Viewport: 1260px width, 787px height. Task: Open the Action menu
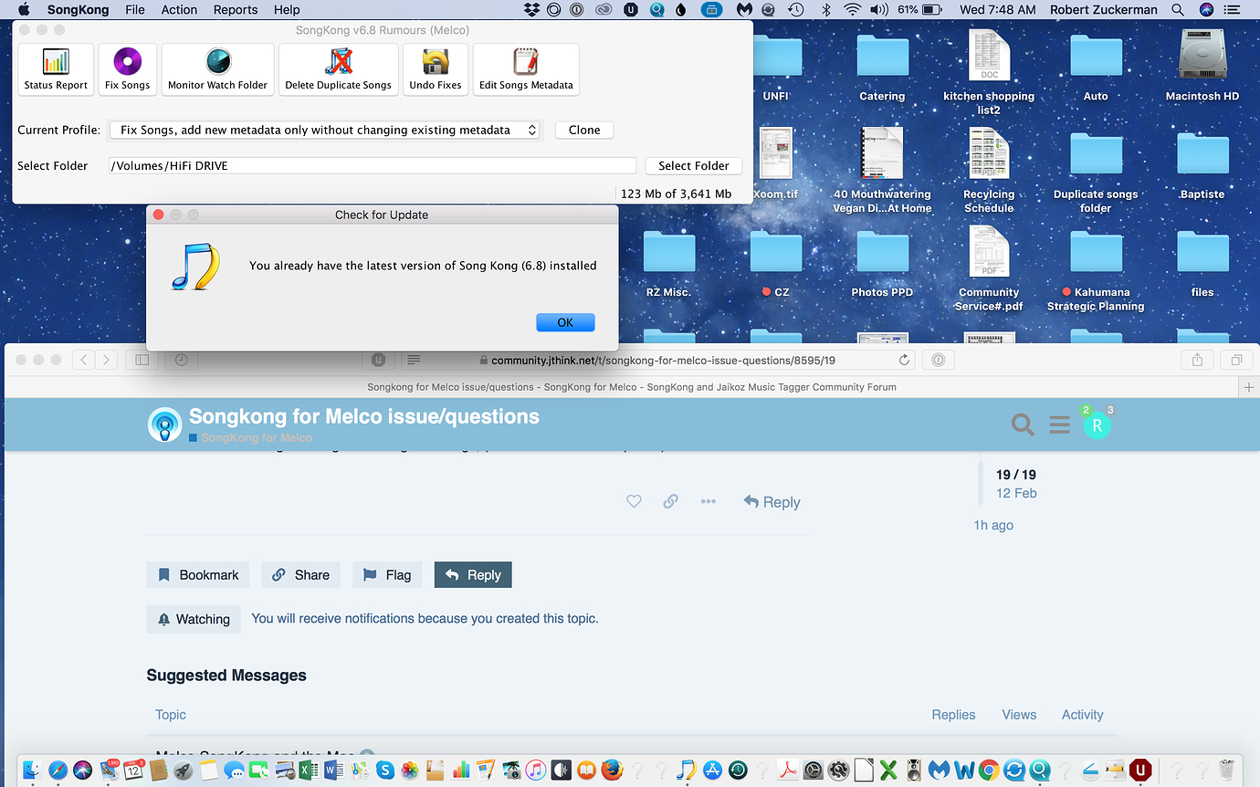(179, 10)
